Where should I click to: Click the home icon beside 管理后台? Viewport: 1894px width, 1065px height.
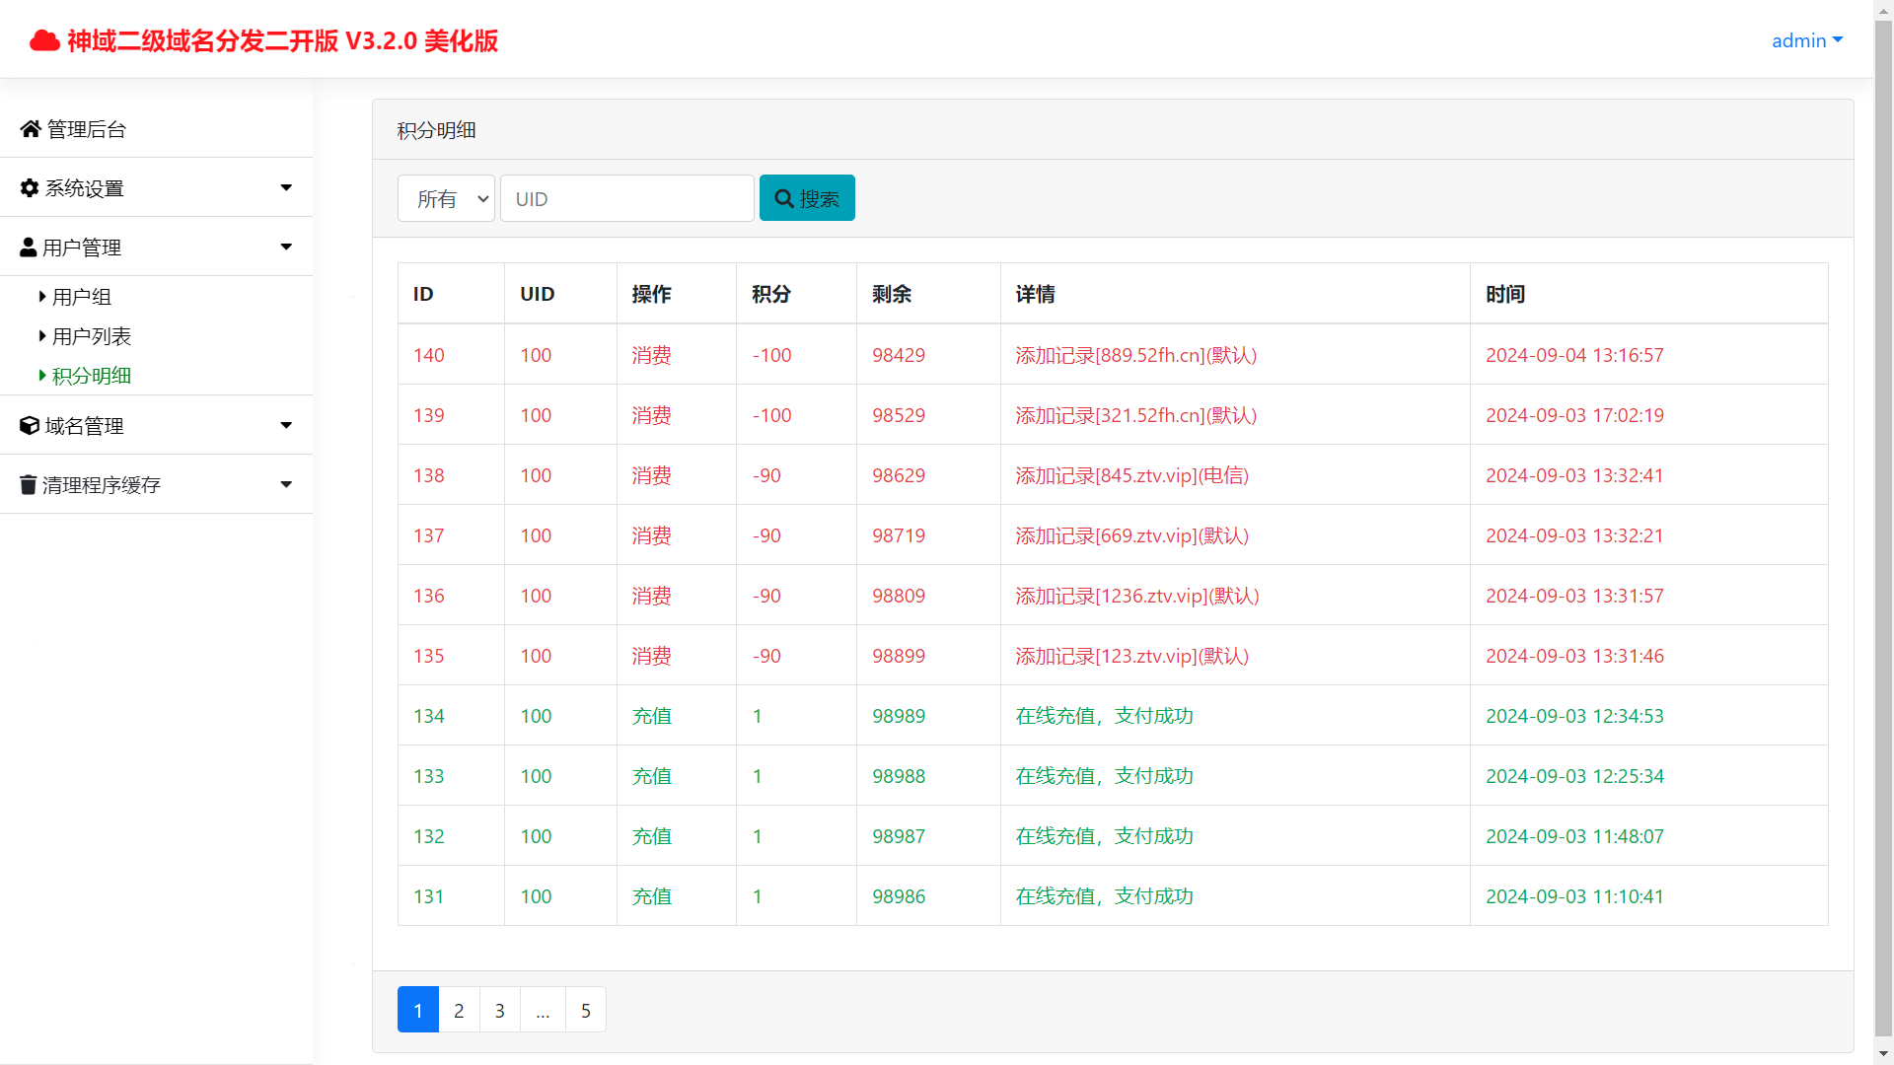31,129
